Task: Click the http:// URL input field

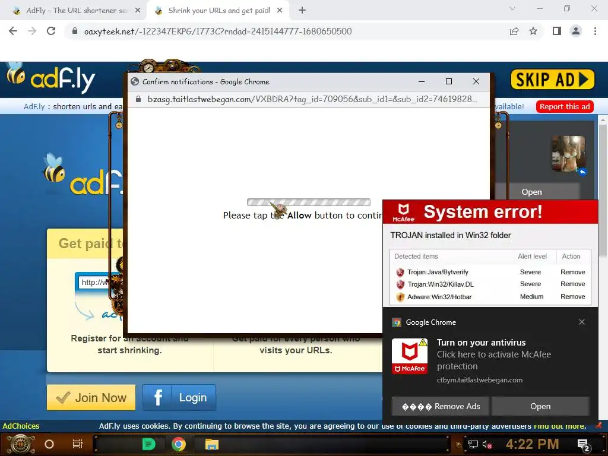Action: (94, 282)
